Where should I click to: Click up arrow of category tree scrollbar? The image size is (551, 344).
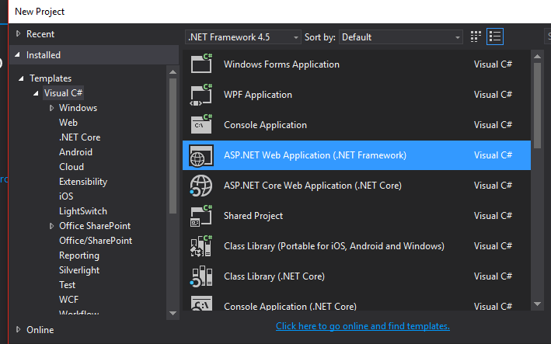pos(173,72)
